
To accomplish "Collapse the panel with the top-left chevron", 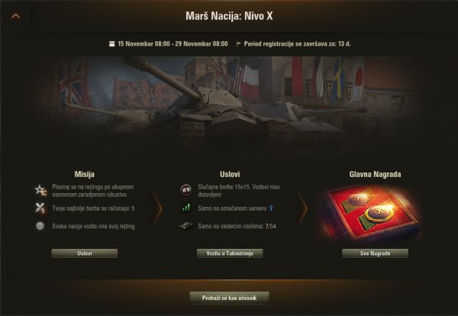I will [15, 16].
